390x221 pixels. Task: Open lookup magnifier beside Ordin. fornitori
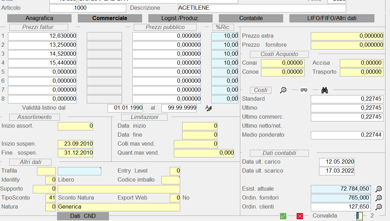pyautogui.click(x=379, y=198)
